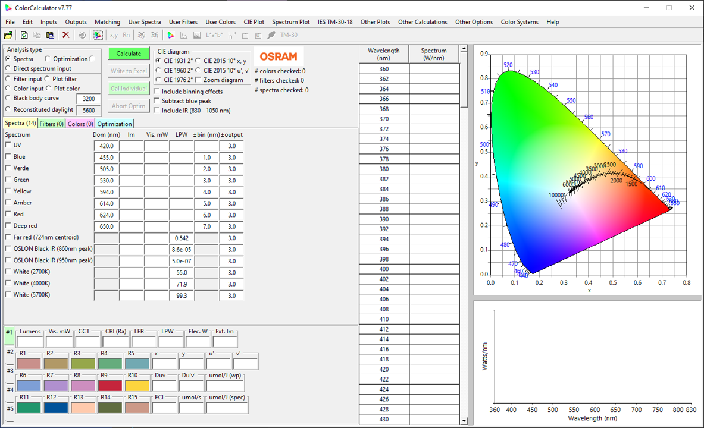
Task: Click the dotted-border color gamut toolbar icon
Action: click(98, 36)
